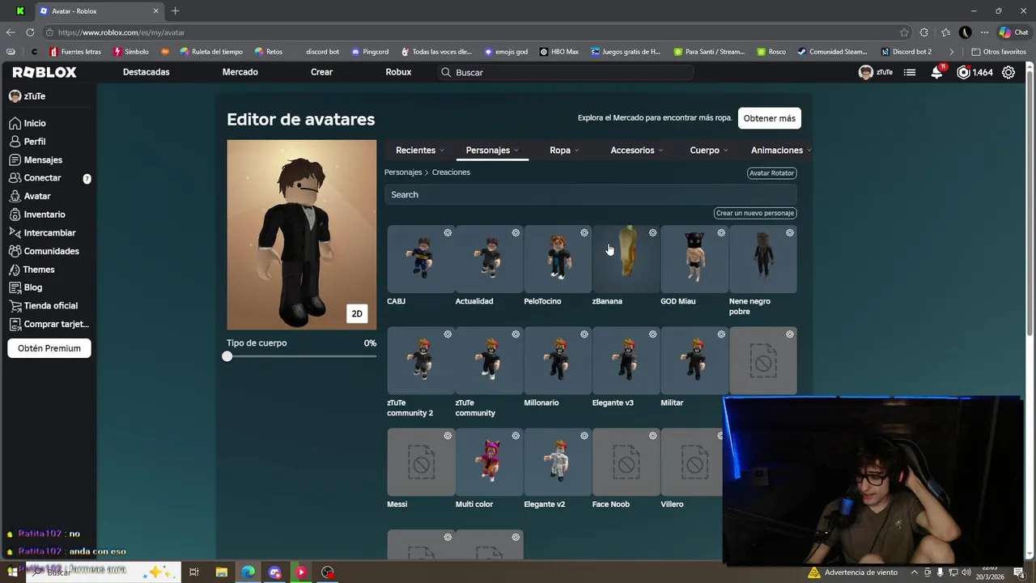Select the Elegante v2 character thumbnail
The height and width of the screenshot is (583, 1036).
click(558, 462)
